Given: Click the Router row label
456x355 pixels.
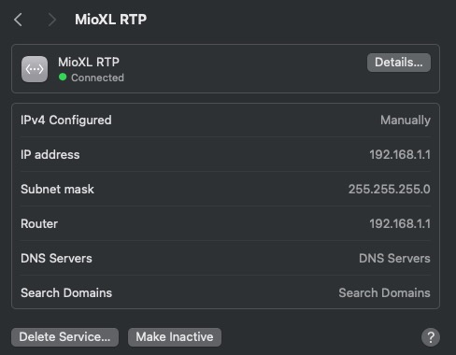Looking at the screenshot, I should (x=39, y=224).
